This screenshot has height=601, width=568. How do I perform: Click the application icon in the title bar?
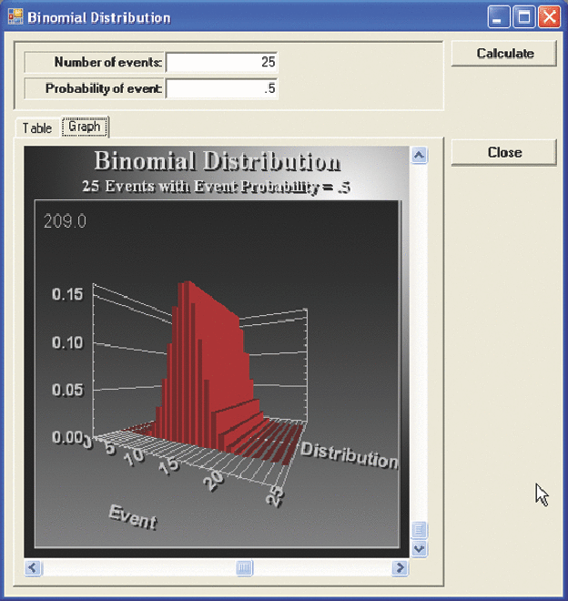pos(15,17)
